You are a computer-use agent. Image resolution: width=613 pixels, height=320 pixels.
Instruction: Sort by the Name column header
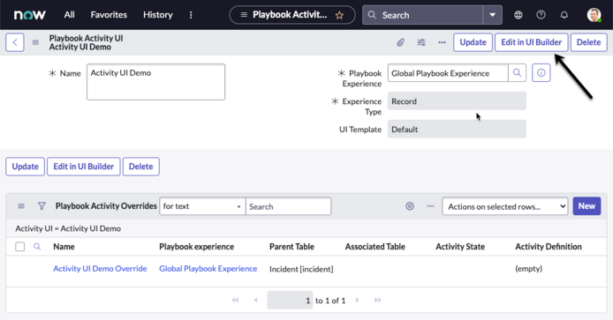click(64, 247)
